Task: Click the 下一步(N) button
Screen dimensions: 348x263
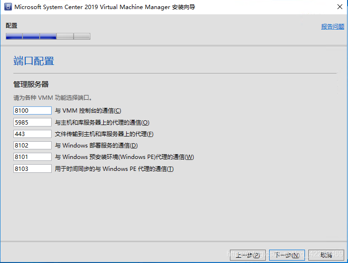Action: (287, 255)
